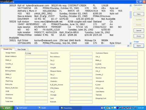Click record number 30019 in the list

tap(12, 5)
